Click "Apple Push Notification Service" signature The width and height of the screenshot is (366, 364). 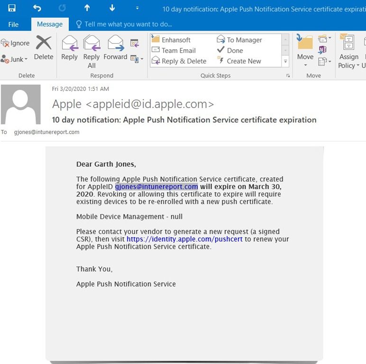point(126,284)
